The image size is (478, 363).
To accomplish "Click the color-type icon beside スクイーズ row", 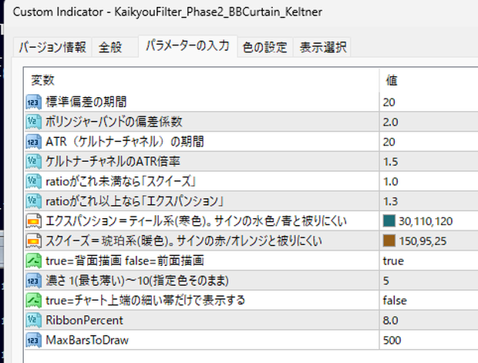I will coord(33,240).
